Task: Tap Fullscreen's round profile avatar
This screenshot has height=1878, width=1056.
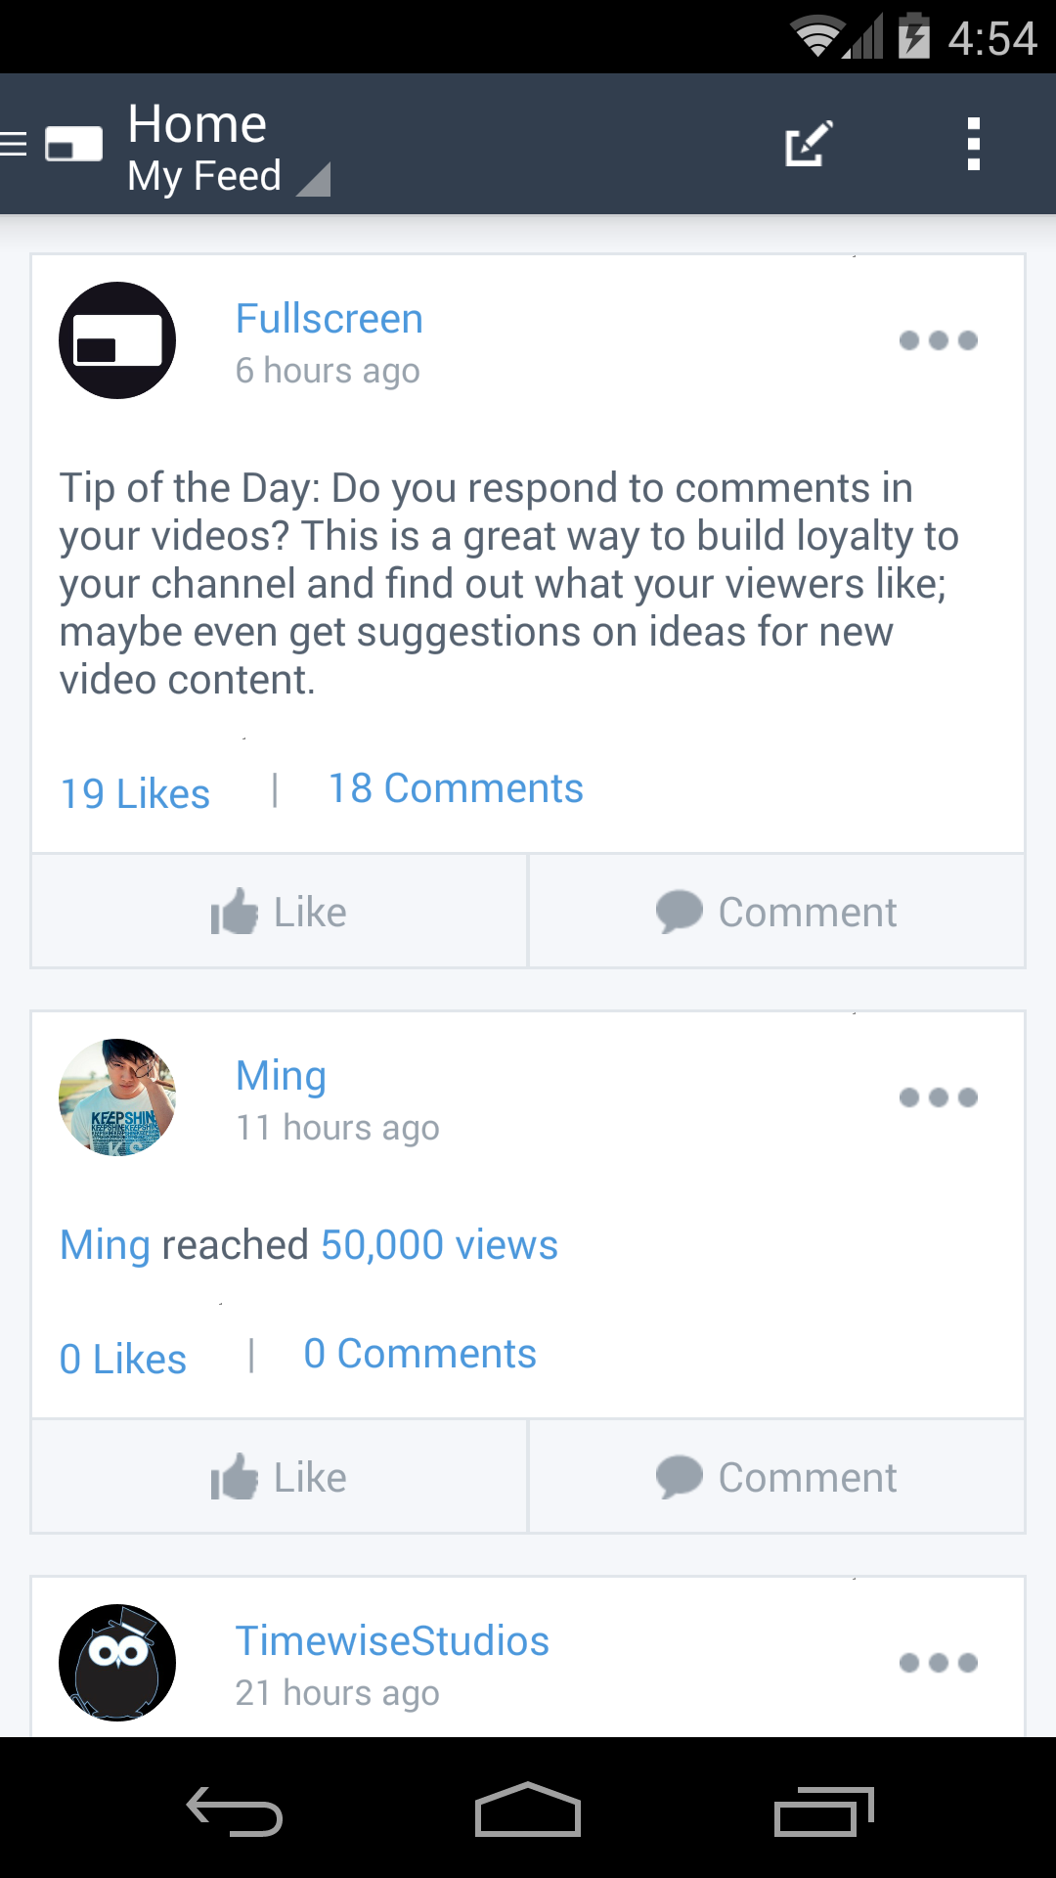Action: 117,340
